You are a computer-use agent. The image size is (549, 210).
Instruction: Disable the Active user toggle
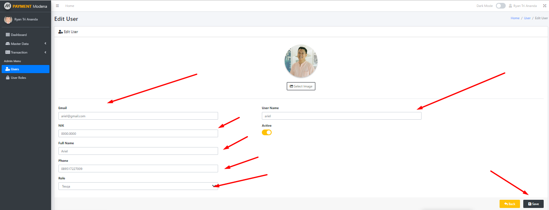coord(267,132)
